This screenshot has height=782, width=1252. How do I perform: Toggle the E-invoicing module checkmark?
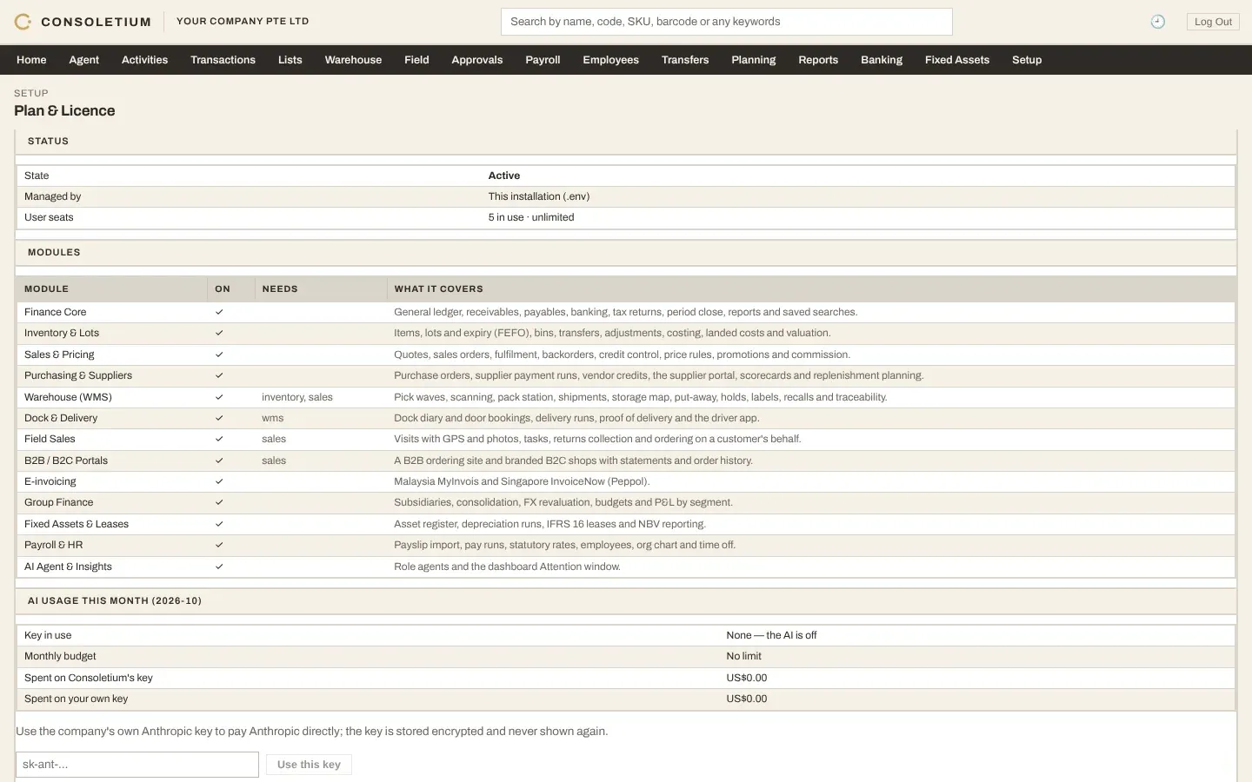click(219, 481)
